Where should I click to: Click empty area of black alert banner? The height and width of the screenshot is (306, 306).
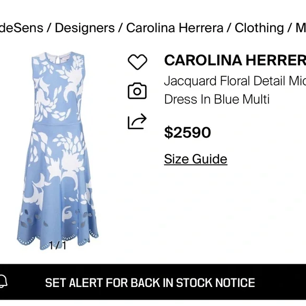281,282
